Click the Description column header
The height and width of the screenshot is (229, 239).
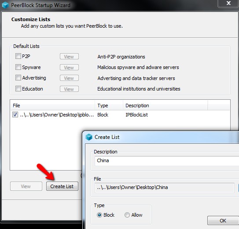(165, 105)
